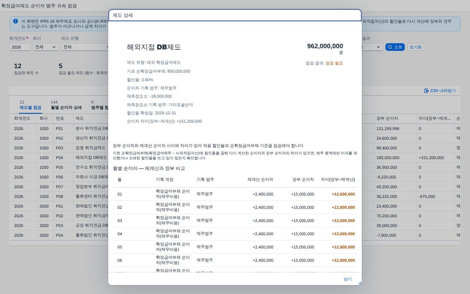Select row P05 연구소 퇴직연금
The width and height of the screenshot is (470, 294).
235,167
